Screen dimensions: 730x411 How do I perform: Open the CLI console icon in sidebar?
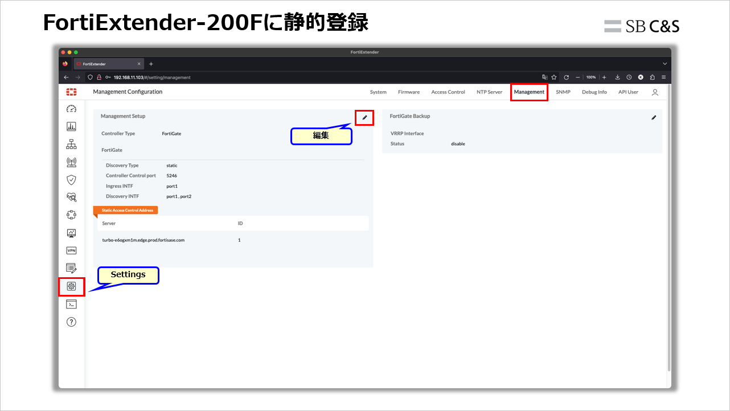pos(71,303)
